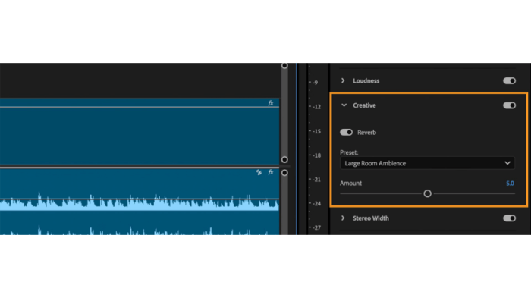Viewport: 531px width, 298px height.
Task: Click the -12 dB mark on the audio meter
Action: pyautogui.click(x=316, y=107)
